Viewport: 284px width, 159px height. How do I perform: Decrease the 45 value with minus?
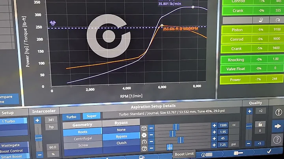tap(151, 141)
